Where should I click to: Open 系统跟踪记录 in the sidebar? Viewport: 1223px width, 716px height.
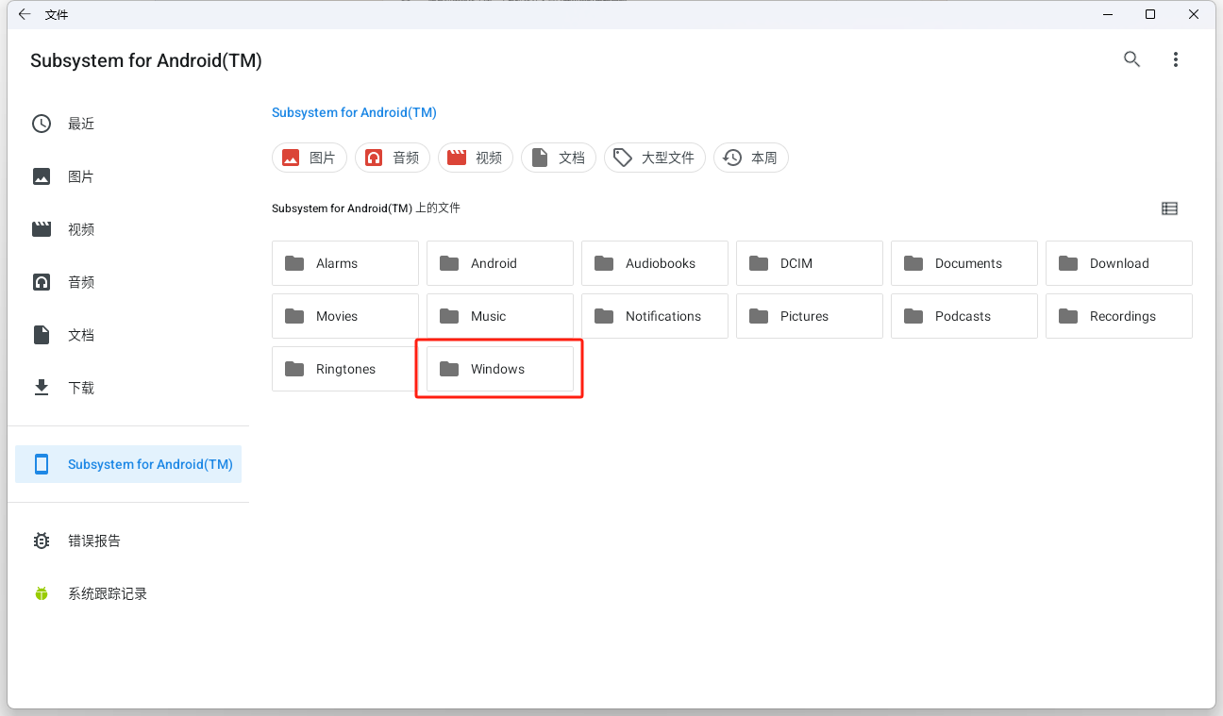128,593
